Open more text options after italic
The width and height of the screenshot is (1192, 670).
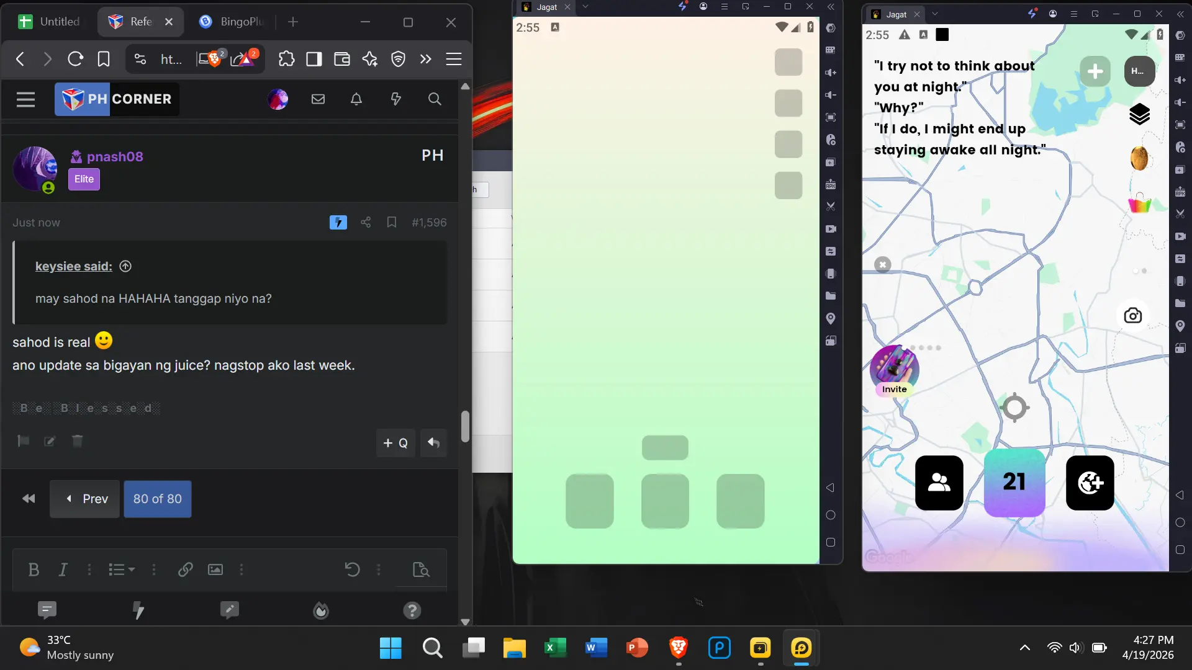[89, 569]
